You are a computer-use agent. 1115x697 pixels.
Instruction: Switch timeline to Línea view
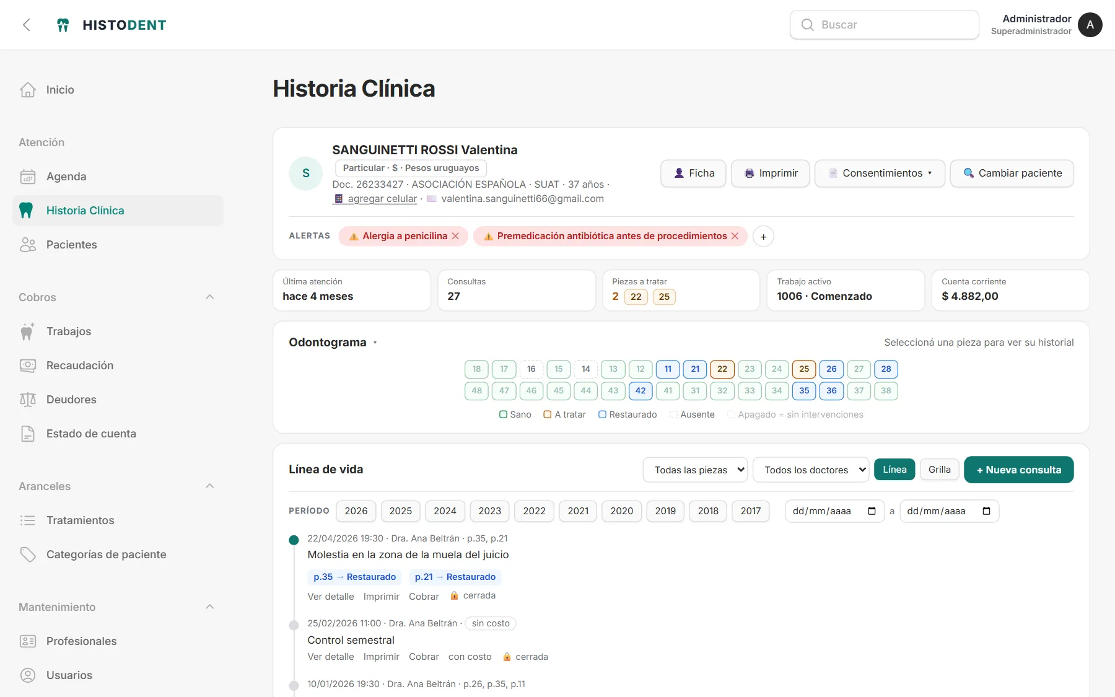click(894, 470)
